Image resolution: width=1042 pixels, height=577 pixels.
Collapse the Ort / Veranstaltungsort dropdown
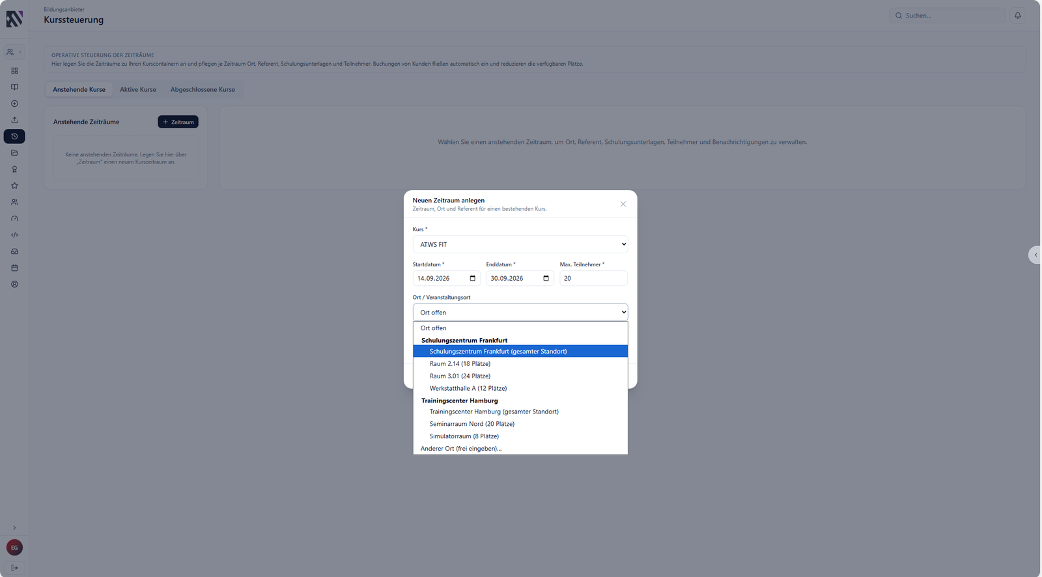520,313
